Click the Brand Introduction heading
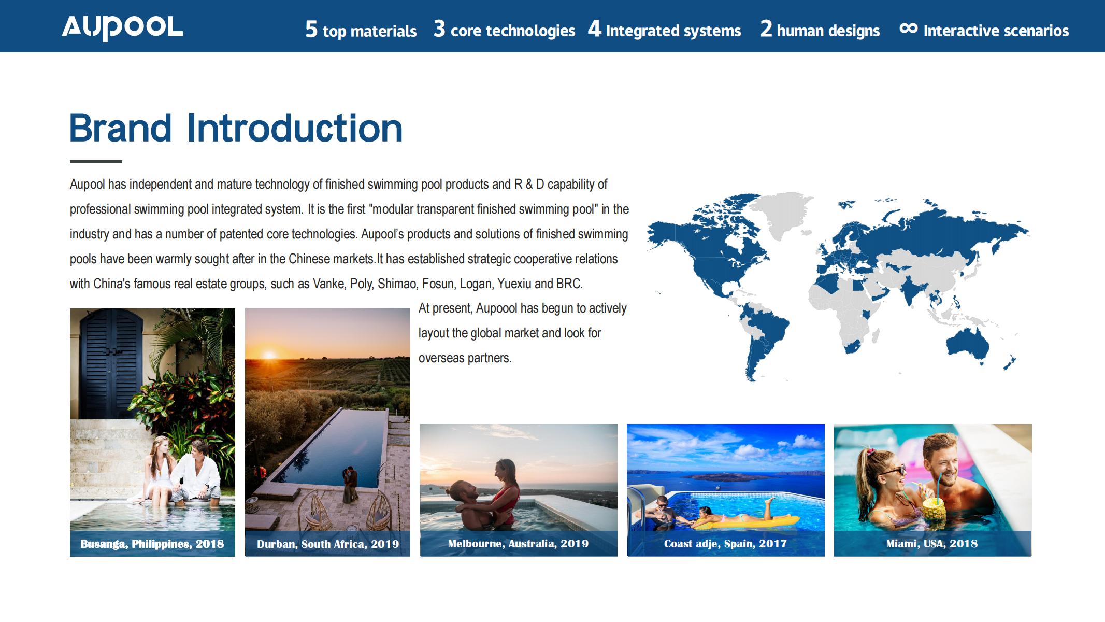Screen dimensions: 1105x622 click(236, 128)
